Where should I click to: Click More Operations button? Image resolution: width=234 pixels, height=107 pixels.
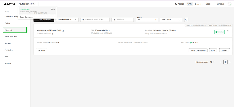click(x=198, y=50)
